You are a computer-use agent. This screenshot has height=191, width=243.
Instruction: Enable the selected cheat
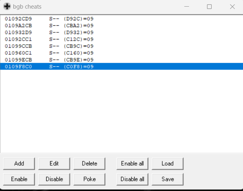pyautogui.click(x=19, y=179)
